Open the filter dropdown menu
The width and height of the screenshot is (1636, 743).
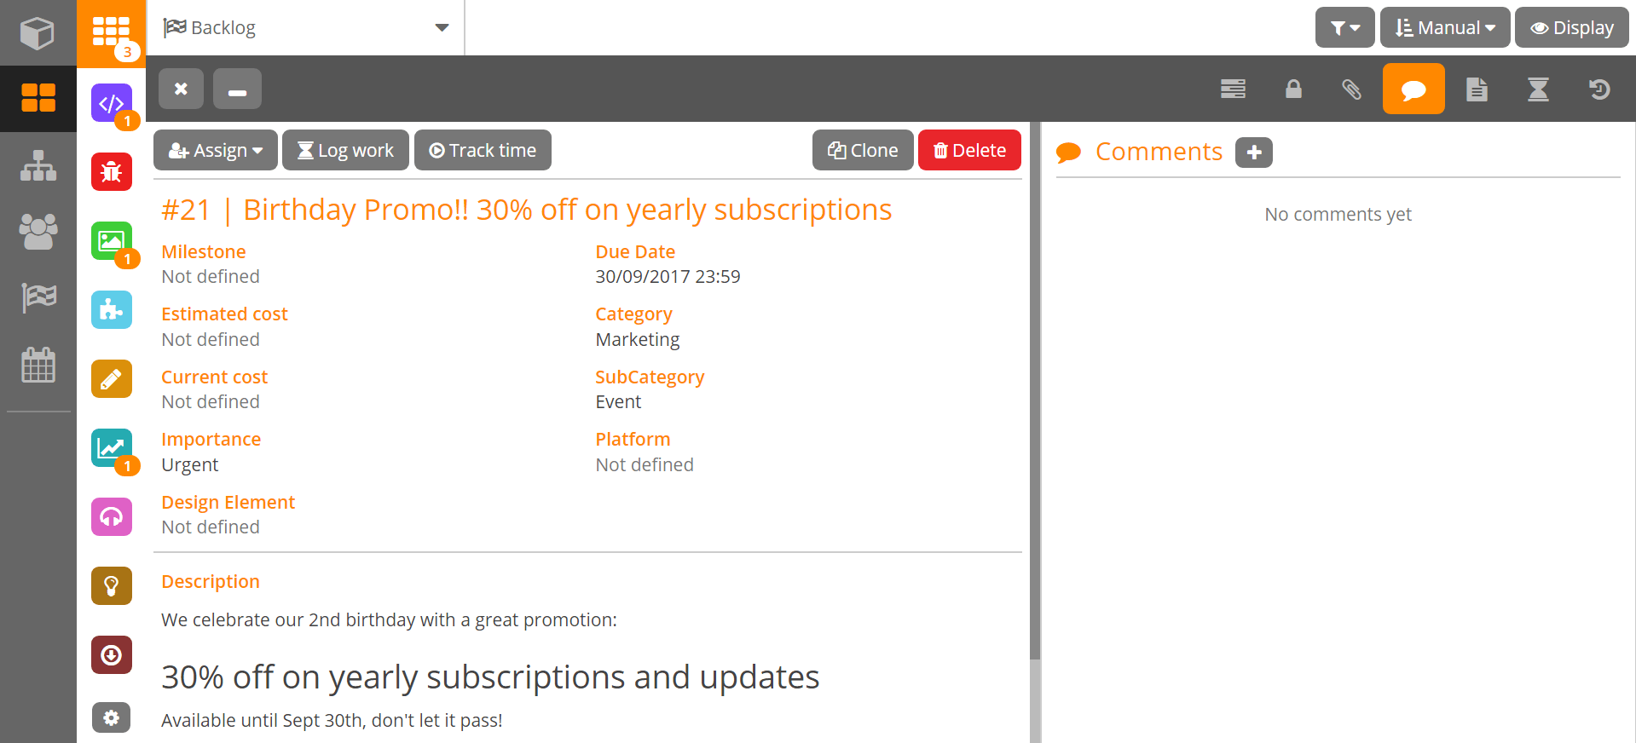click(1344, 28)
